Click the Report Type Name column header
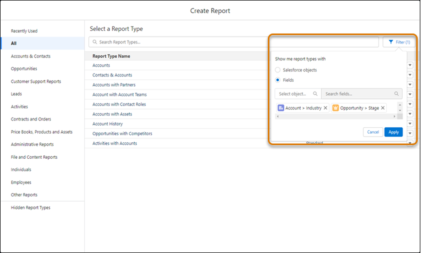 111,56
